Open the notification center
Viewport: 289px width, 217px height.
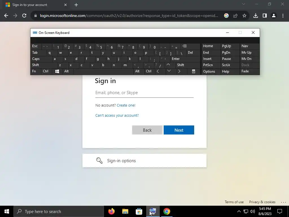[x=280, y=211]
